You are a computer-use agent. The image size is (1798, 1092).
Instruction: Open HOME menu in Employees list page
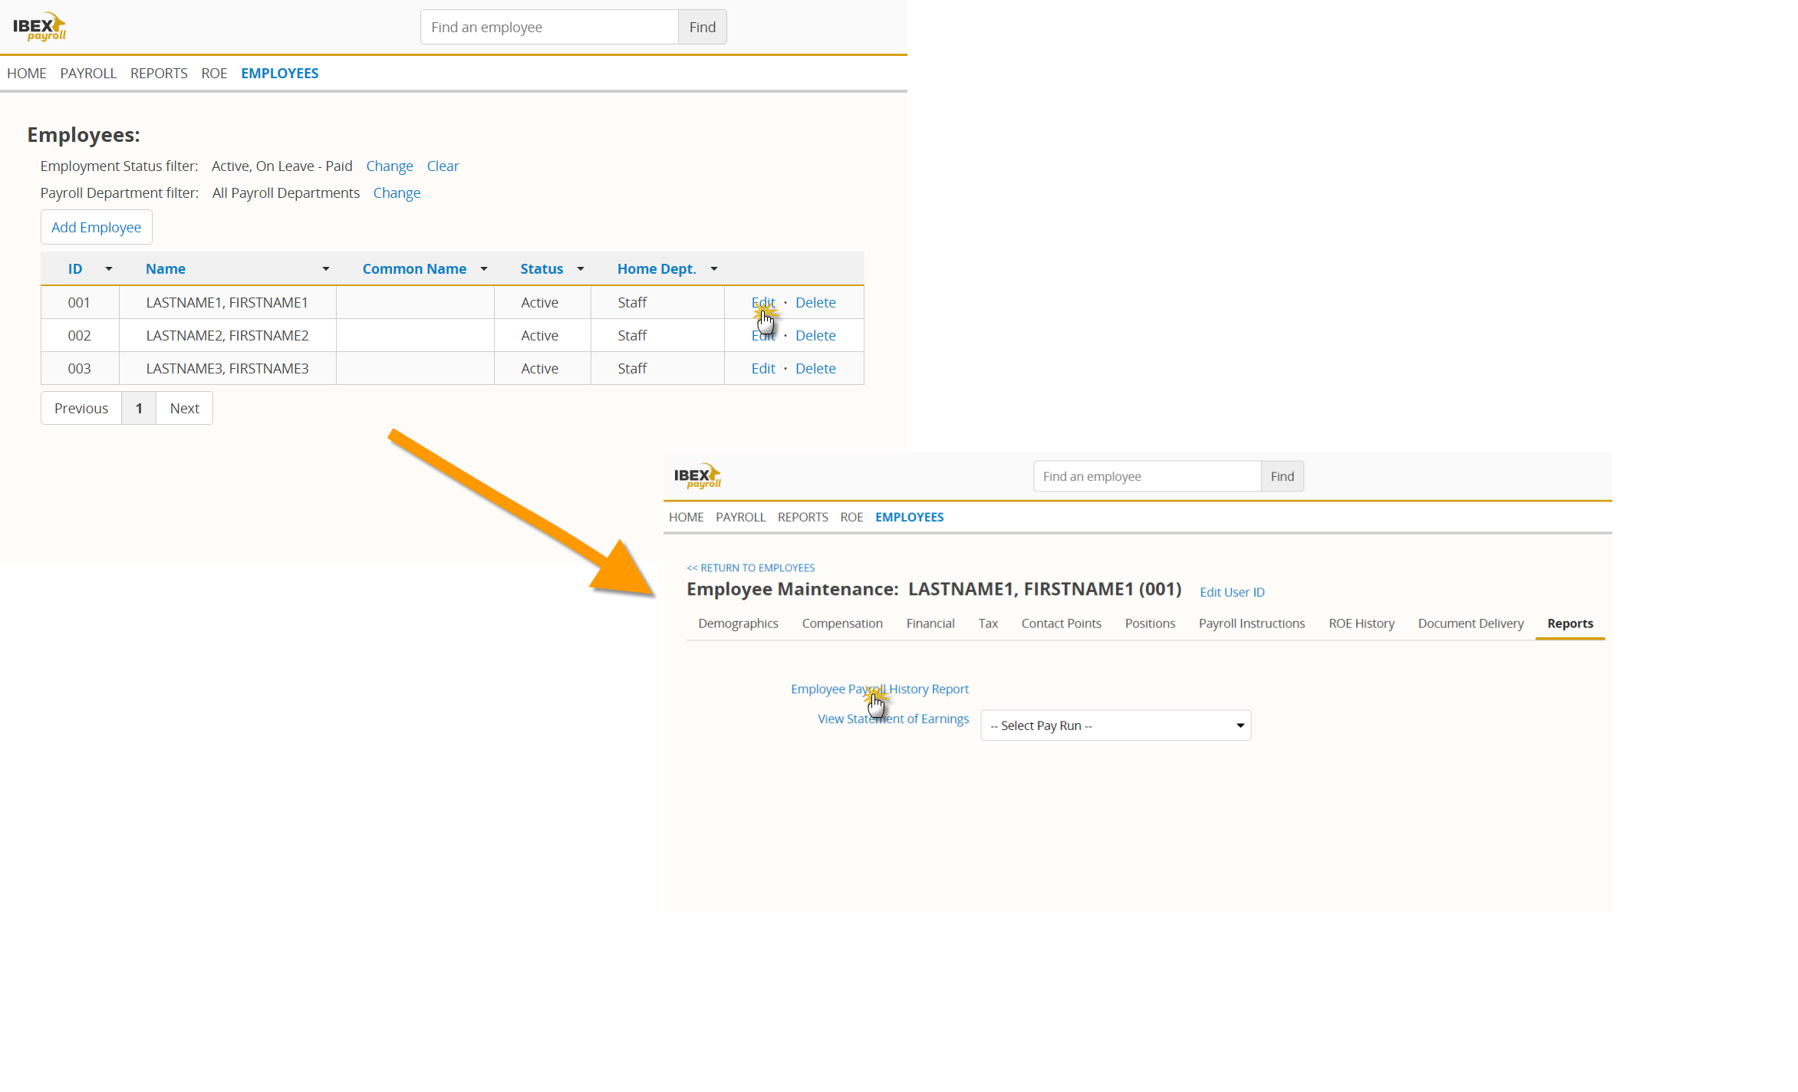27,74
